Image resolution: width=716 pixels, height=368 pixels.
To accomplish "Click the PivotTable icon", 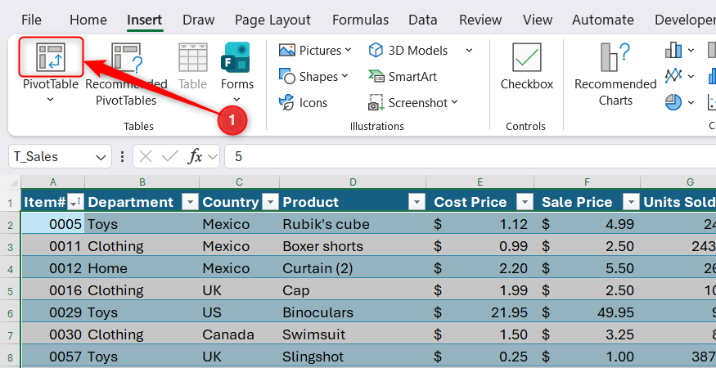I will click(x=51, y=57).
